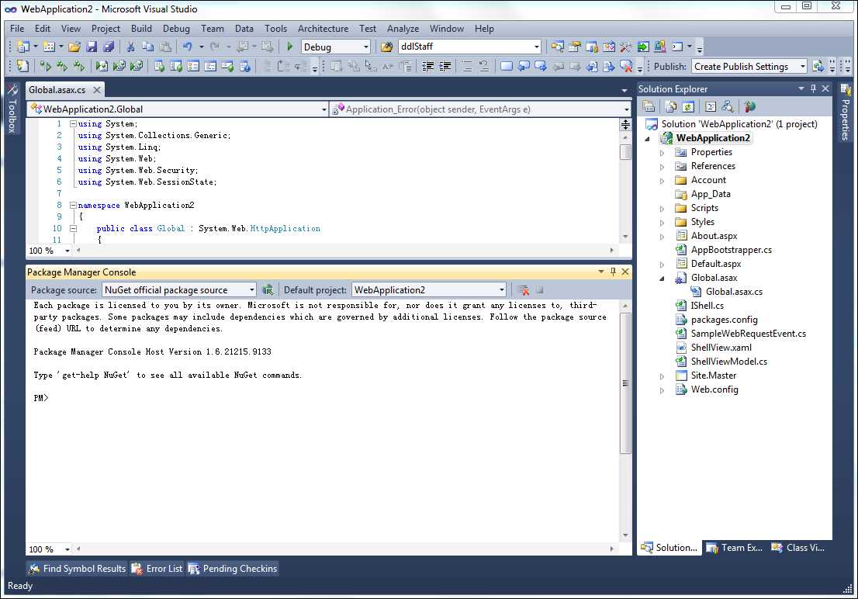Click the code editor vertical scrollbar thumb
The height and width of the screenshot is (599, 858).
[625, 151]
